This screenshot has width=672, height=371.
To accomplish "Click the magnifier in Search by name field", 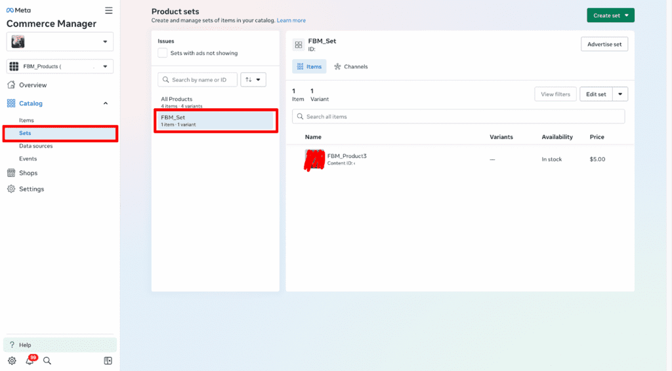I will click(x=166, y=79).
